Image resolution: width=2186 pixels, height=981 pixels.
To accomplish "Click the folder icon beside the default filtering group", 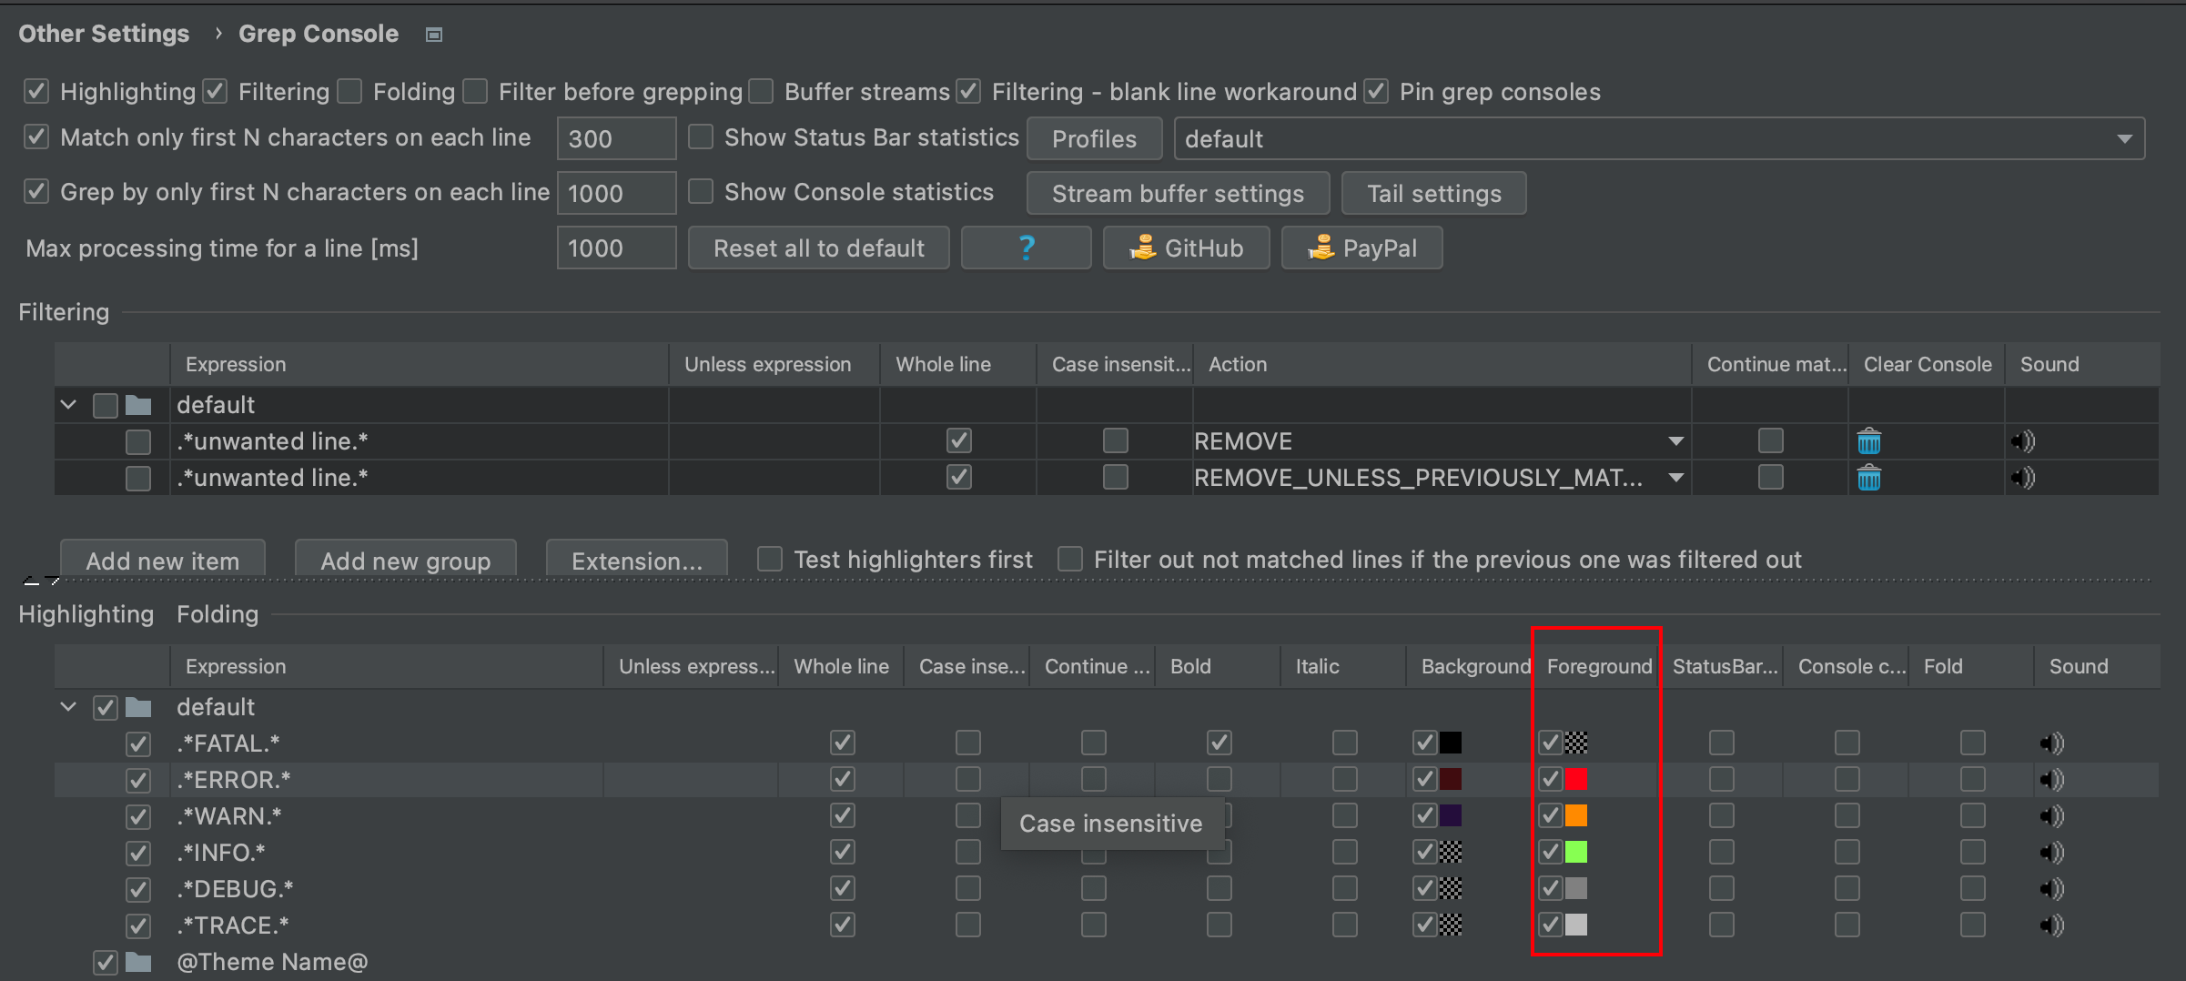I will 137,405.
